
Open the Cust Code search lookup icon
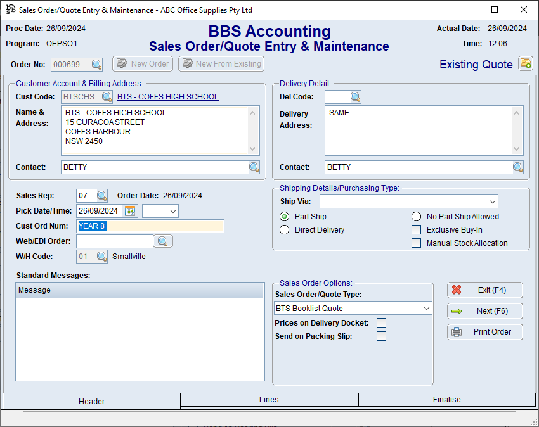107,97
